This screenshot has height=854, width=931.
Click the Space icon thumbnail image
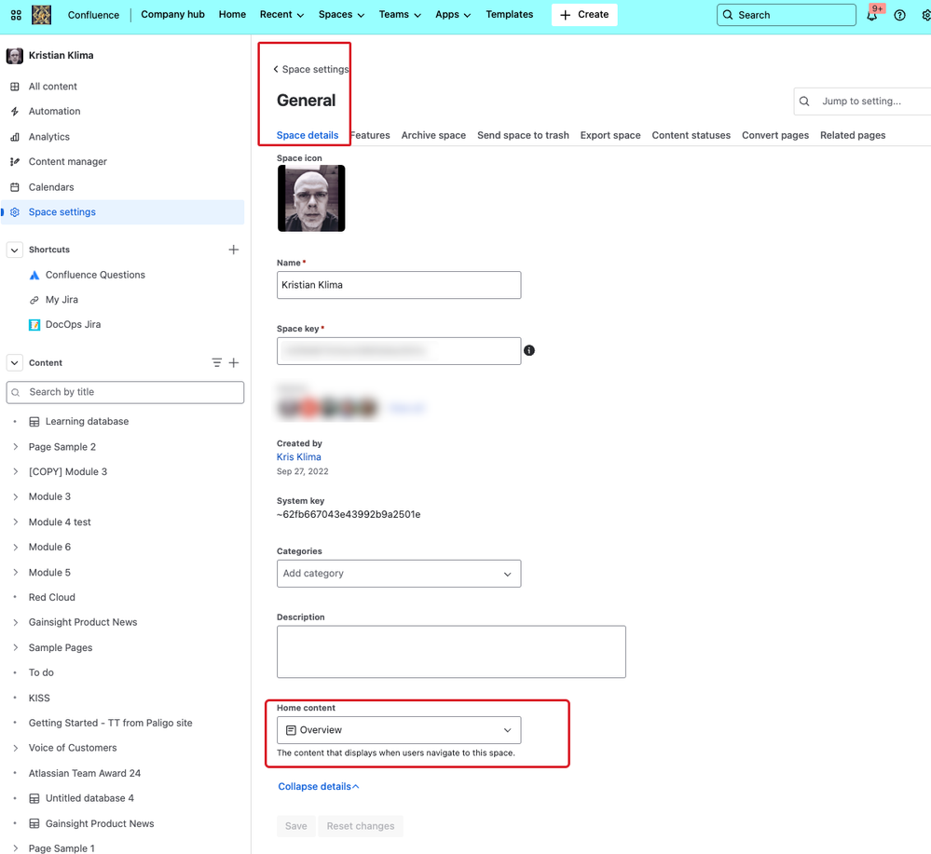point(311,198)
